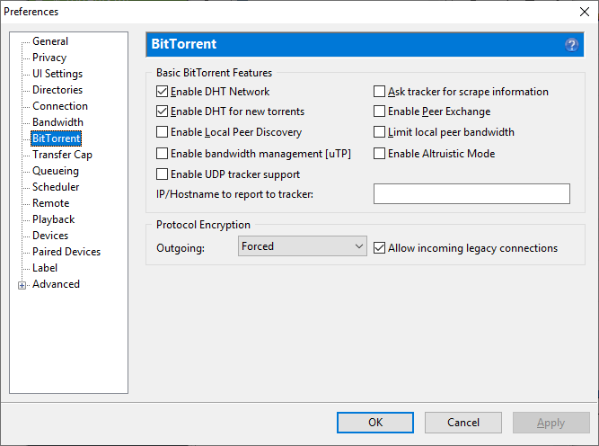Confirm with the OK button
The width and height of the screenshot is (599, 446).
pyautogui.click(x=375, y=423)
